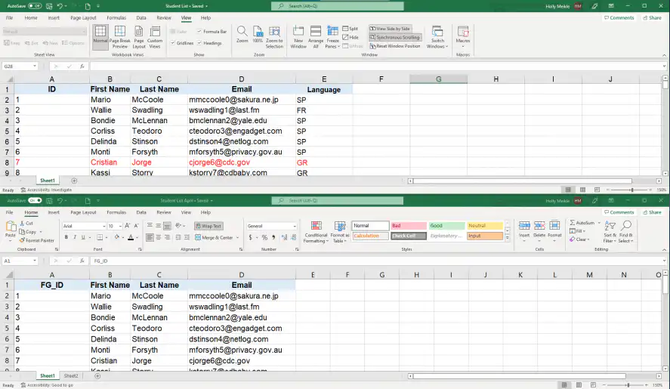Viewport: 670px width, 389px height.
Task: Click Split in the Window group
Action: 350,29
